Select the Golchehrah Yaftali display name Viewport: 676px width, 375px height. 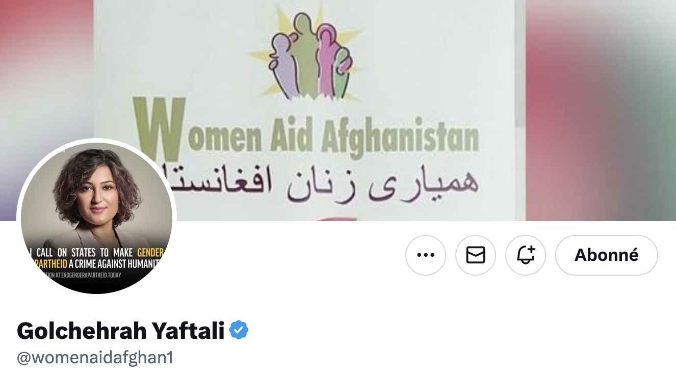121,331
